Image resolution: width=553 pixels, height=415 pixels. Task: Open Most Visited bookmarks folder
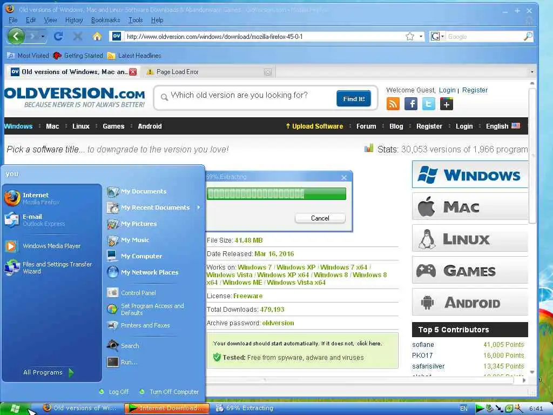tap(28, 56)
